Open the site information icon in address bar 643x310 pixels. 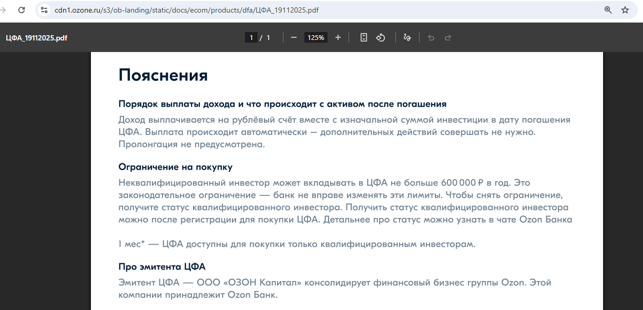pyautogui.click(x=44, y=10)
